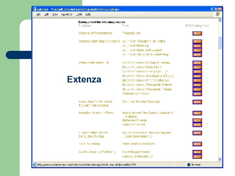Open the Brain Impairment title link

point(134,125)
